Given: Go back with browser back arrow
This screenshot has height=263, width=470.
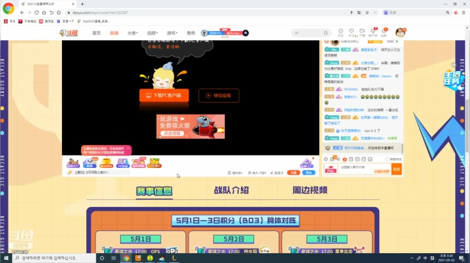Looking at the screenshot, I should click(x=22, y=12).
